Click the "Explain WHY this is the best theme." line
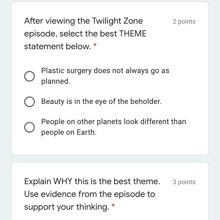The height and width of the screenshot is (220, 220). [x=92, y=181]
